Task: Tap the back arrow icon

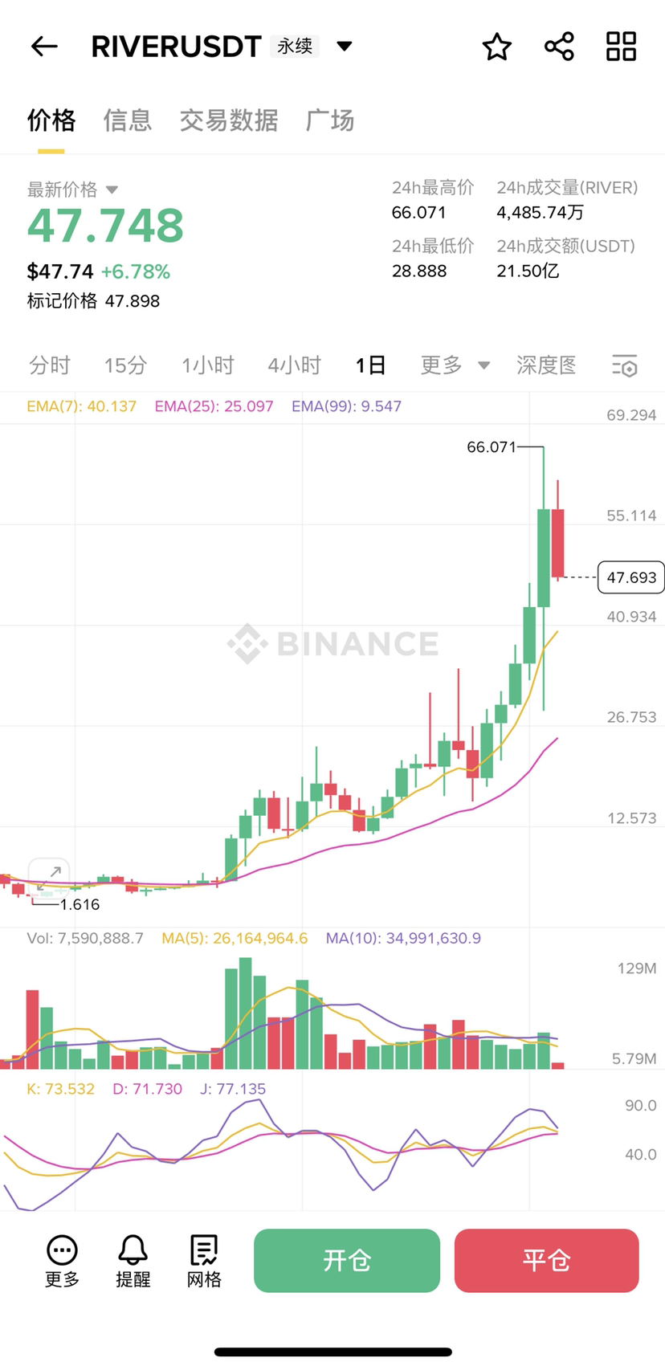Action: (x=44, y=47)
